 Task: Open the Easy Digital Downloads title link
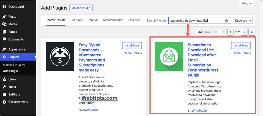92,57
